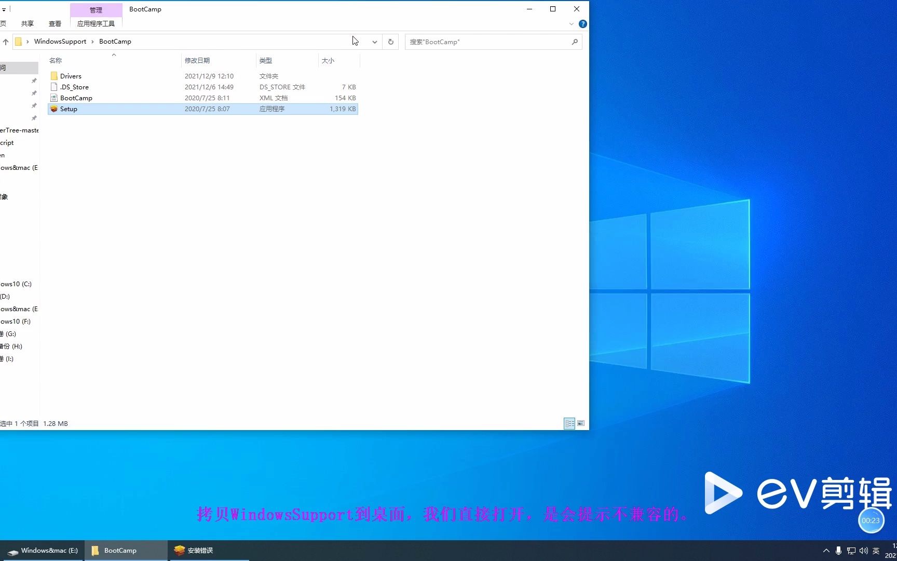Open network status tray icon
The image size is (897, 561).
(x=851, y=551)
